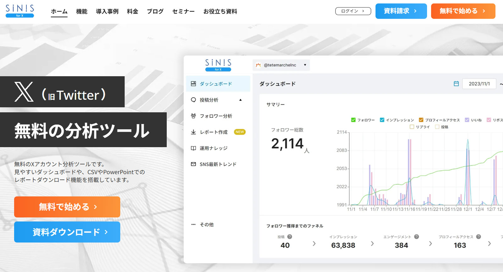Click the funnel arrow after プロフィールアクセス 163

click(x=489, y=243)
